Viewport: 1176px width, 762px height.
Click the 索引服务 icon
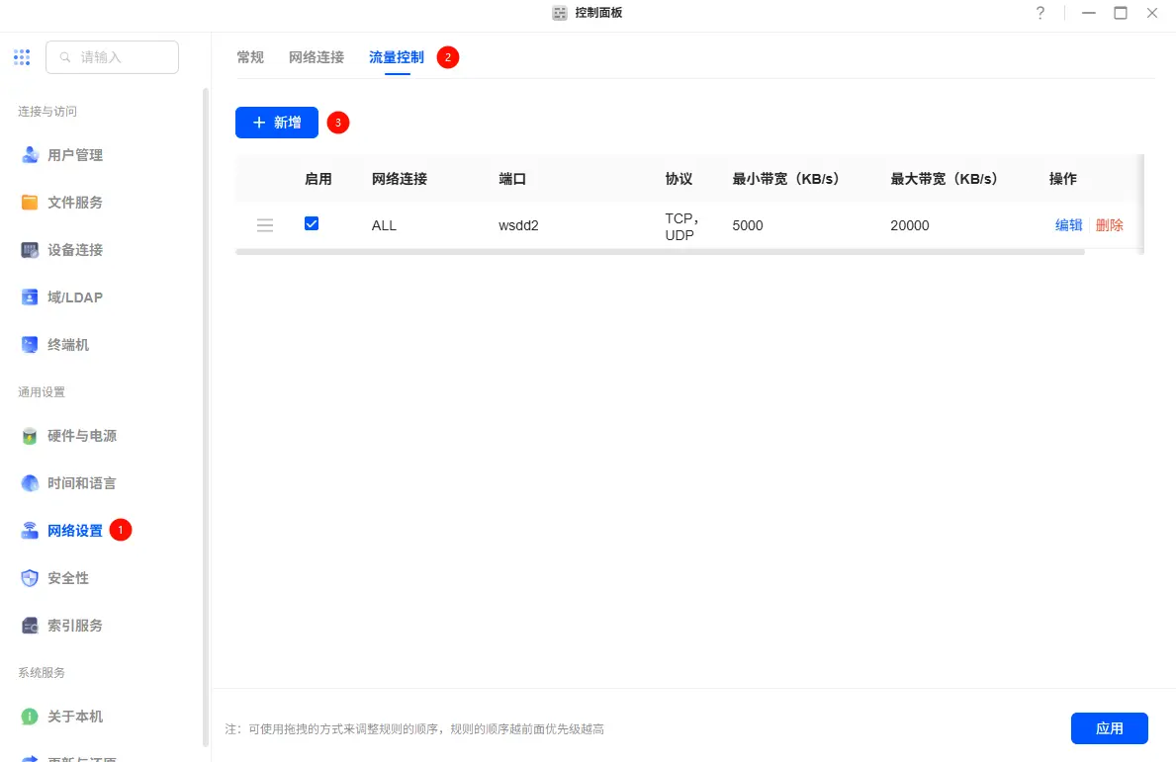[x=30, y=626]
